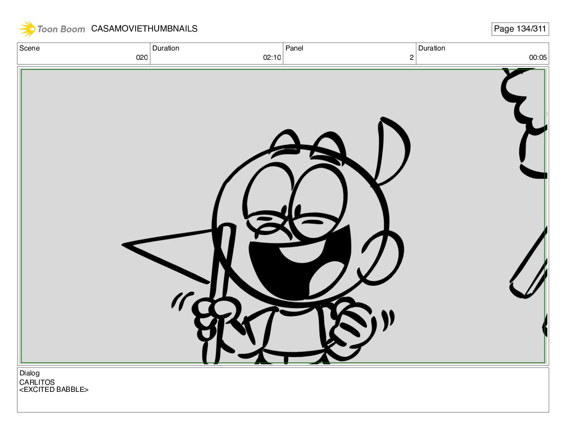
Task: Select the scene number 020
Action: pos(142,58)
